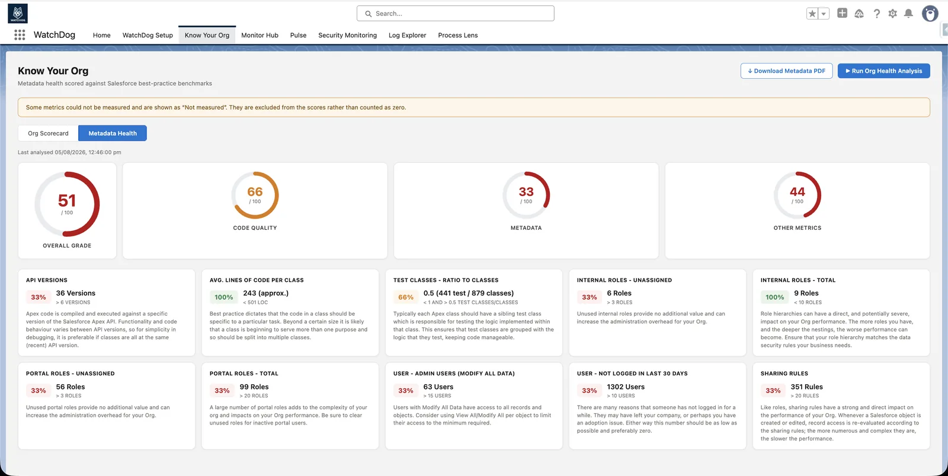This screenshot has height=476, width=948.
Task: Click the '99 Roles' value
Action: pos(254,387)
